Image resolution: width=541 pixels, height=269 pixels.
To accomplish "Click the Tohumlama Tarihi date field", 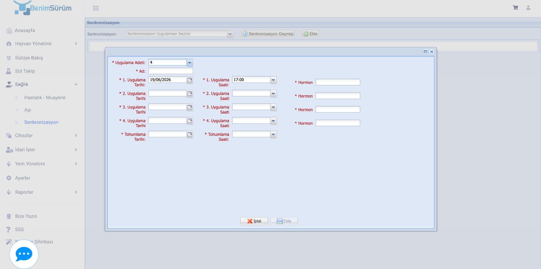I will [x=168, y=134].
